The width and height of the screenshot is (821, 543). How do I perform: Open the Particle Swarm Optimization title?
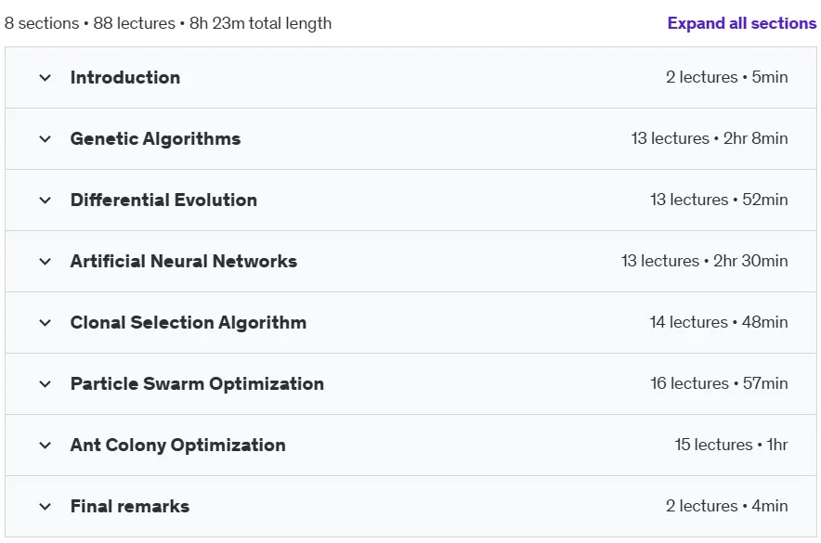click(198, 383)
